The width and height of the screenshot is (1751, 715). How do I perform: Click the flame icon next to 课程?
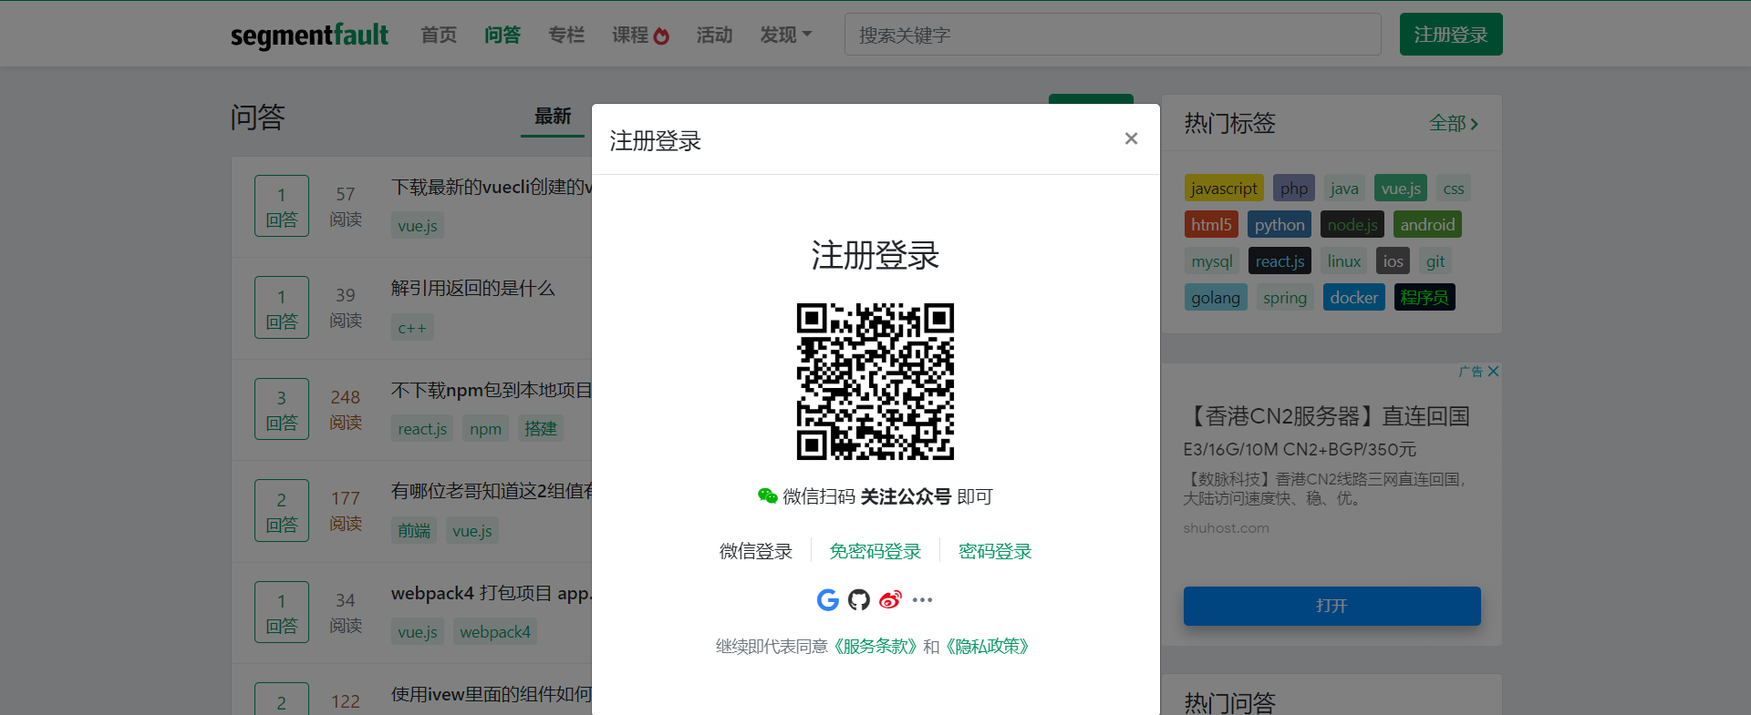pyautogui.click(x=661, y=36)
